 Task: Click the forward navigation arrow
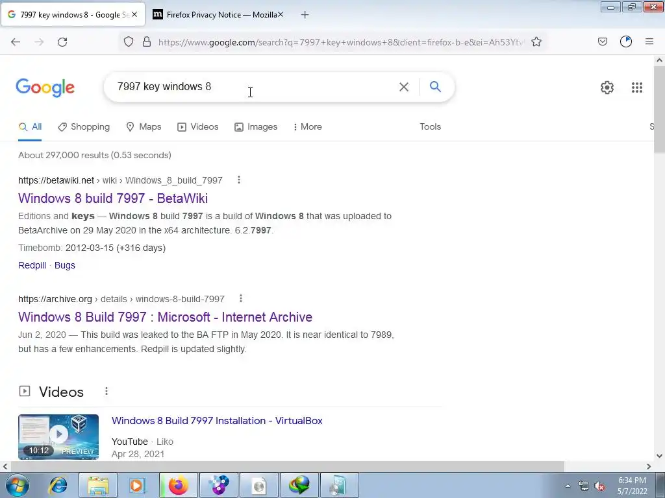[x=39, y=42]
